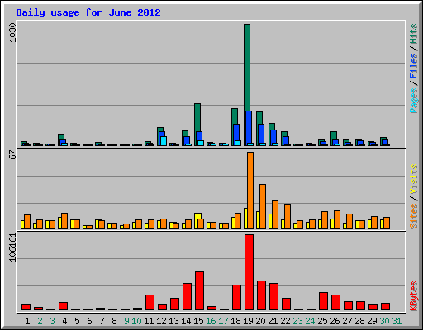This screenshot has height=330, width=423.
Task: Click the 1030 hits axis value
Action: 12,32
